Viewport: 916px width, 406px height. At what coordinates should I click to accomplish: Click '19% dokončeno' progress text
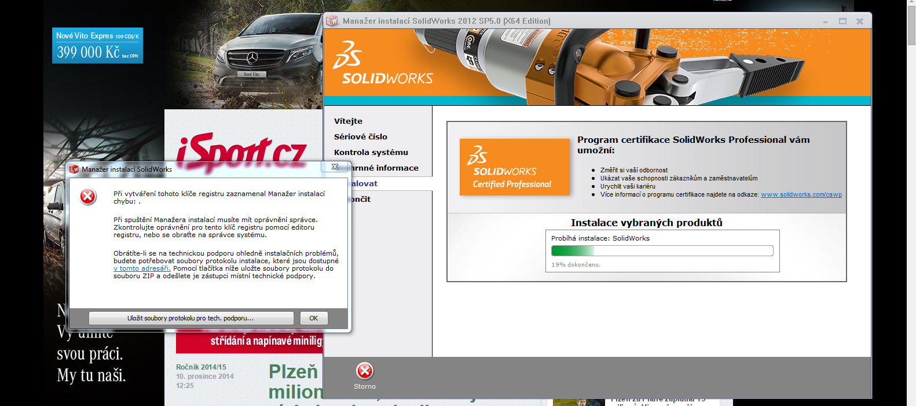[x=576, y=264]
